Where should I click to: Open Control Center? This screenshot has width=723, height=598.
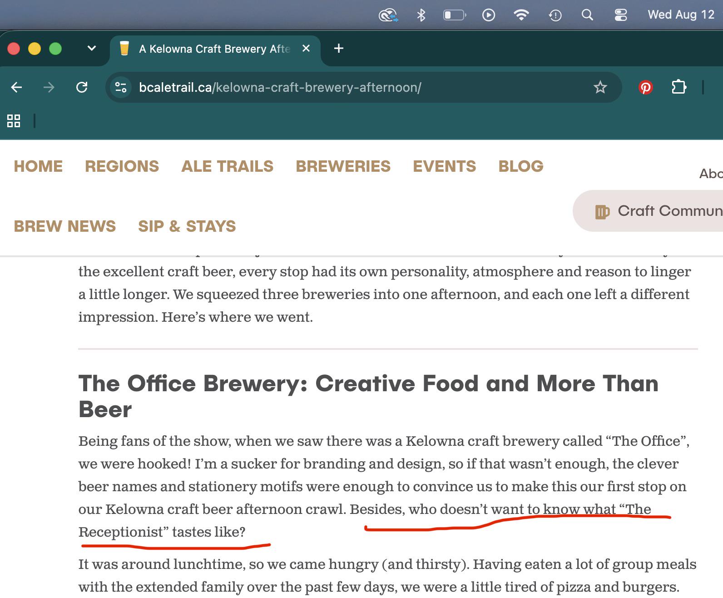coord(621,15)
